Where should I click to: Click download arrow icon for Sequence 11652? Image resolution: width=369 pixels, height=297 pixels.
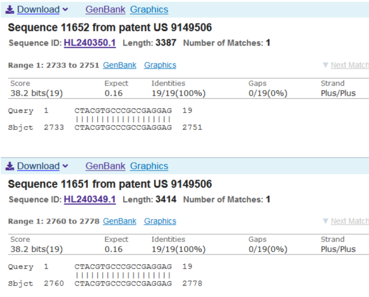coord(10,10)
